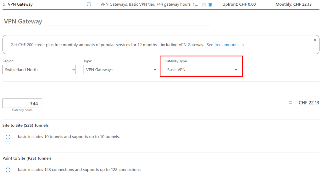Open the info icon in the top summary row

pyautogui.click(x=89, y=4)
